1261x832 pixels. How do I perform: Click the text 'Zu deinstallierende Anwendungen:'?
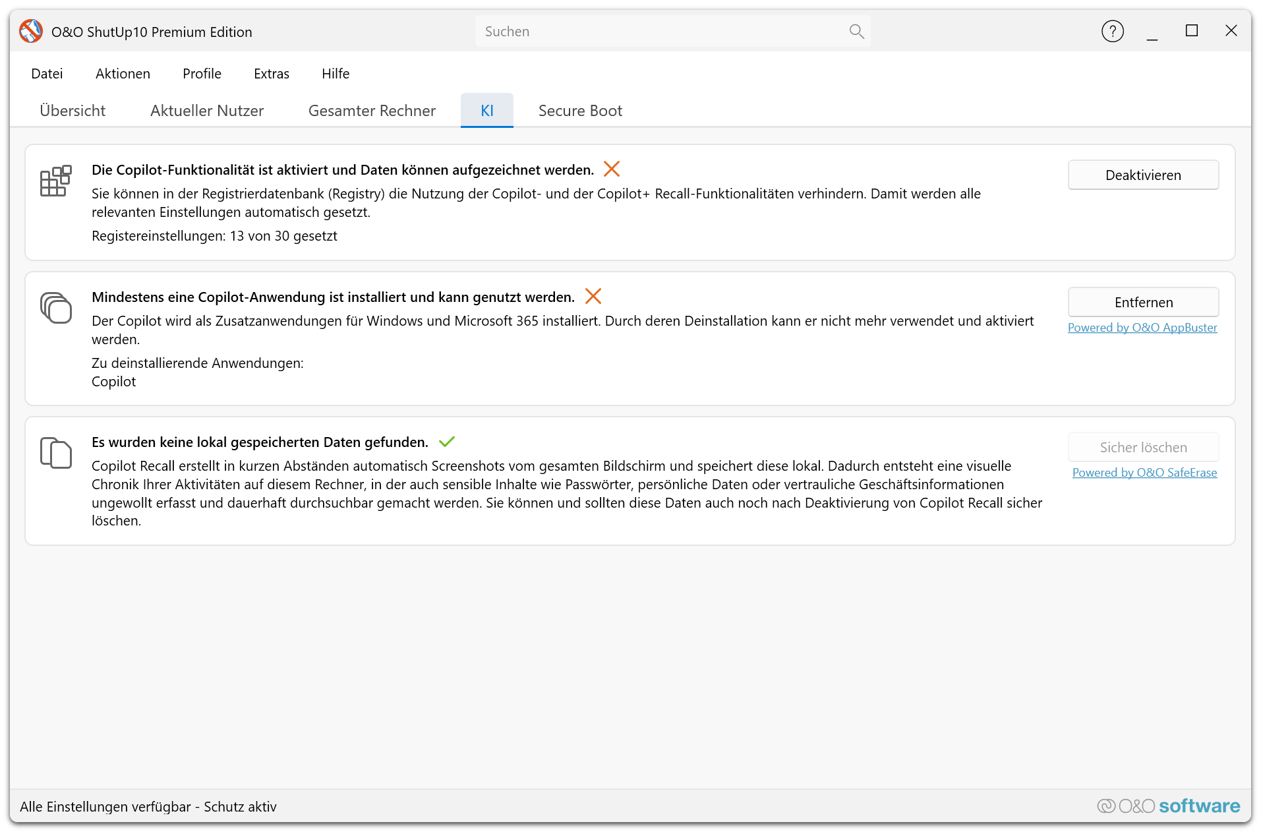click(198, 363)
